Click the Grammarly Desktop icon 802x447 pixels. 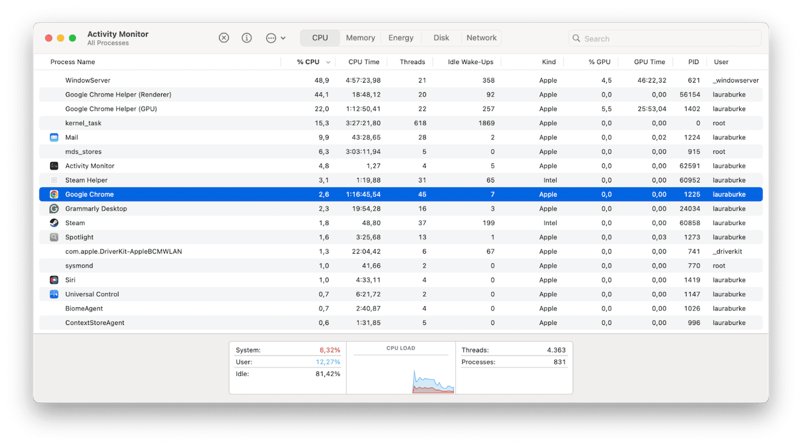(54, 209)
